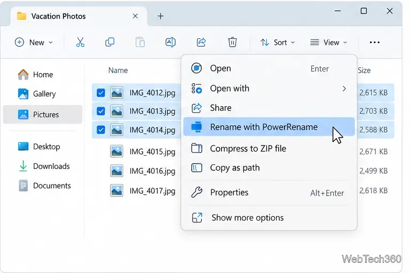Click the Copy icon in toolbar

pos(110,42)
